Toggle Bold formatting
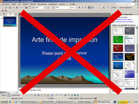Viewport: 139px width, 104px height. pos(80,7)
